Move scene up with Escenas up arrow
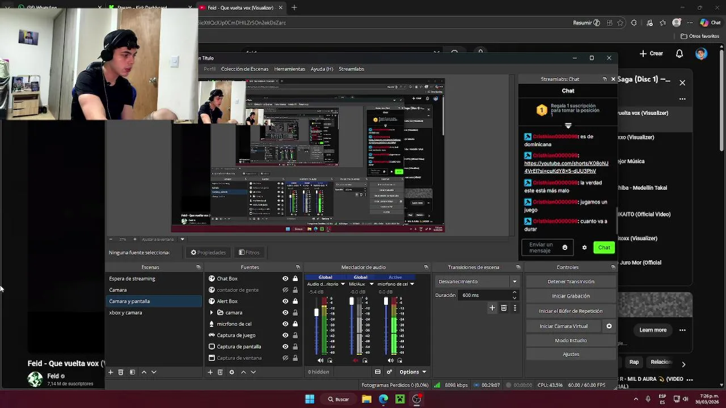The image size is (726, 408). coord(144,372)
